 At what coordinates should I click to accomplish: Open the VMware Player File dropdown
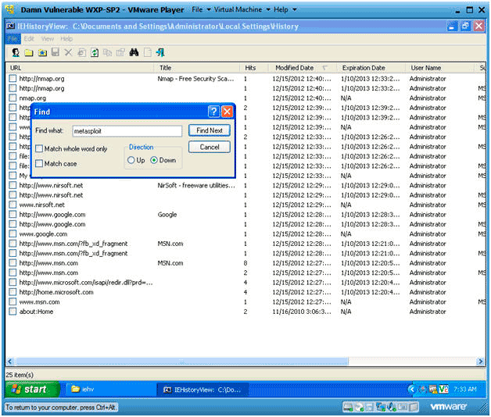pyautogui.click(x=201, y=9)
